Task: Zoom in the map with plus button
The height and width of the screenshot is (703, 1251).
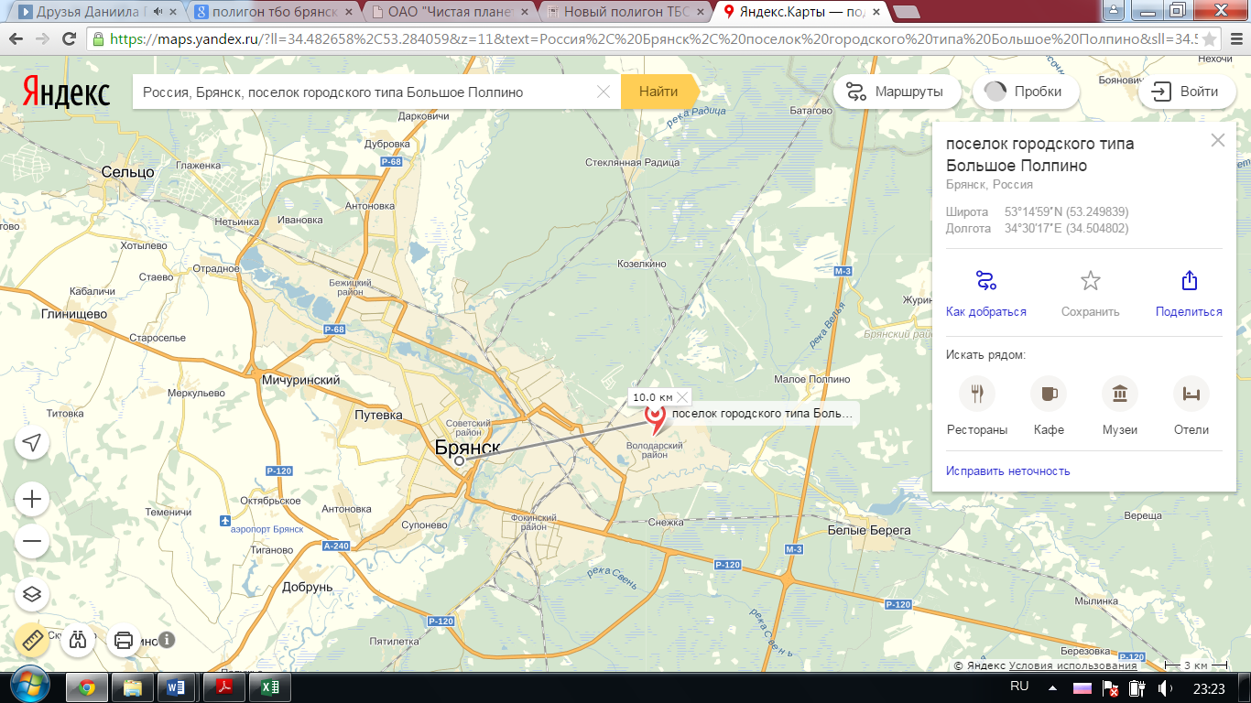Action: 32,499
